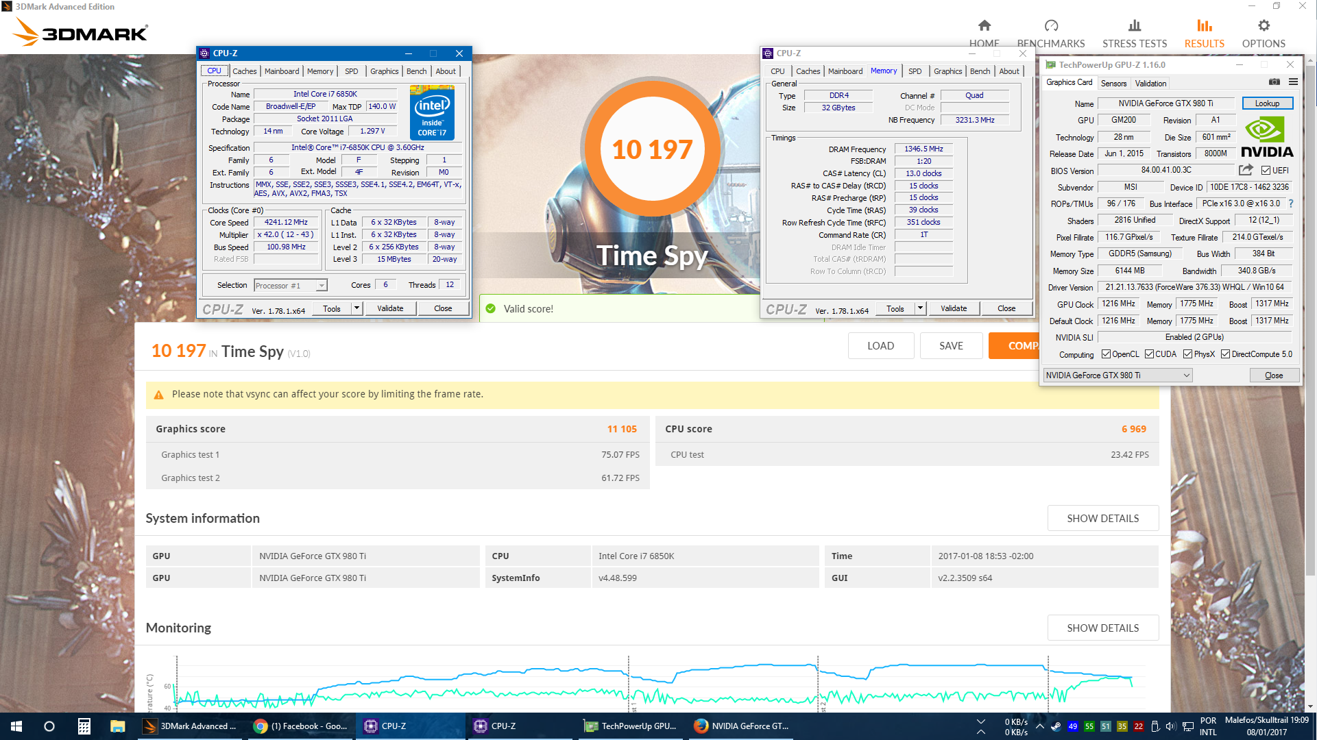Switch to TechPowerUp GPU-Z taskbar item
This screenshot has width=1317, height=740.
pos(631,726)
